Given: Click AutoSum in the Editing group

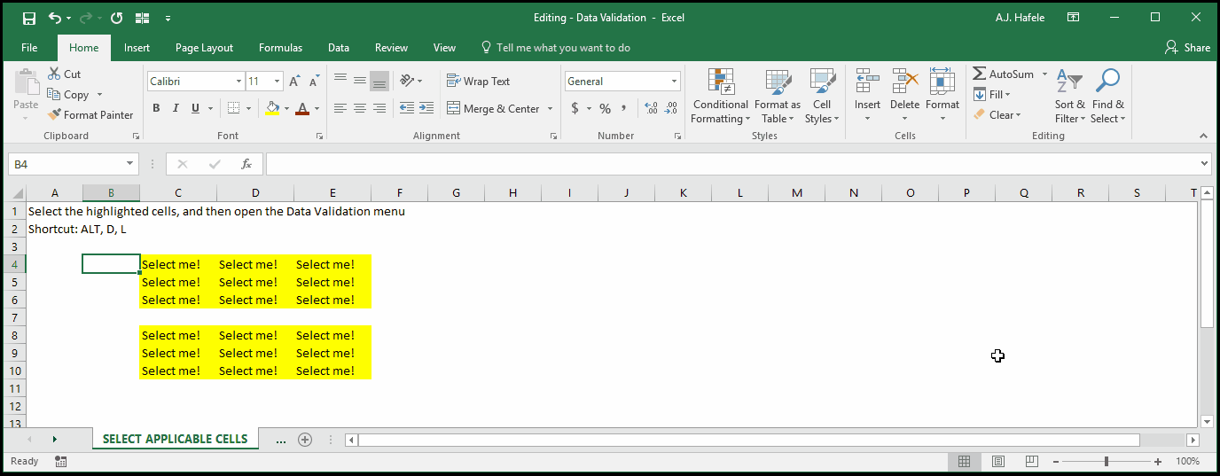Looking at the screenshot, I should 1004,74.
